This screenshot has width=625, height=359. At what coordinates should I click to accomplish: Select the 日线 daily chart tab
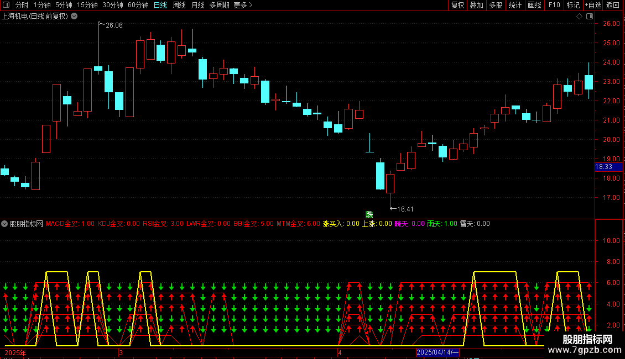click(160, 5)
